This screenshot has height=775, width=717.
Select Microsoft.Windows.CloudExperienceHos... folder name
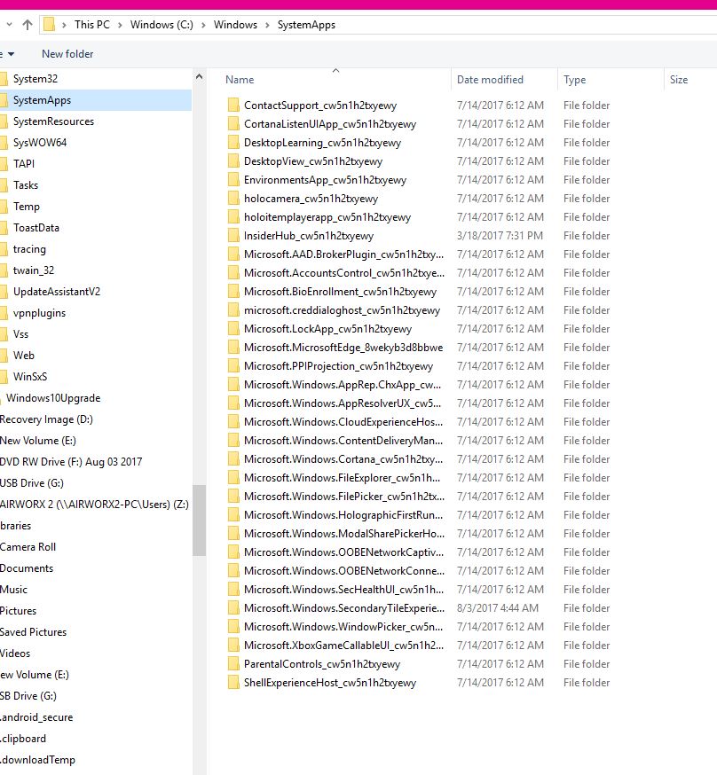pos(343,421)
